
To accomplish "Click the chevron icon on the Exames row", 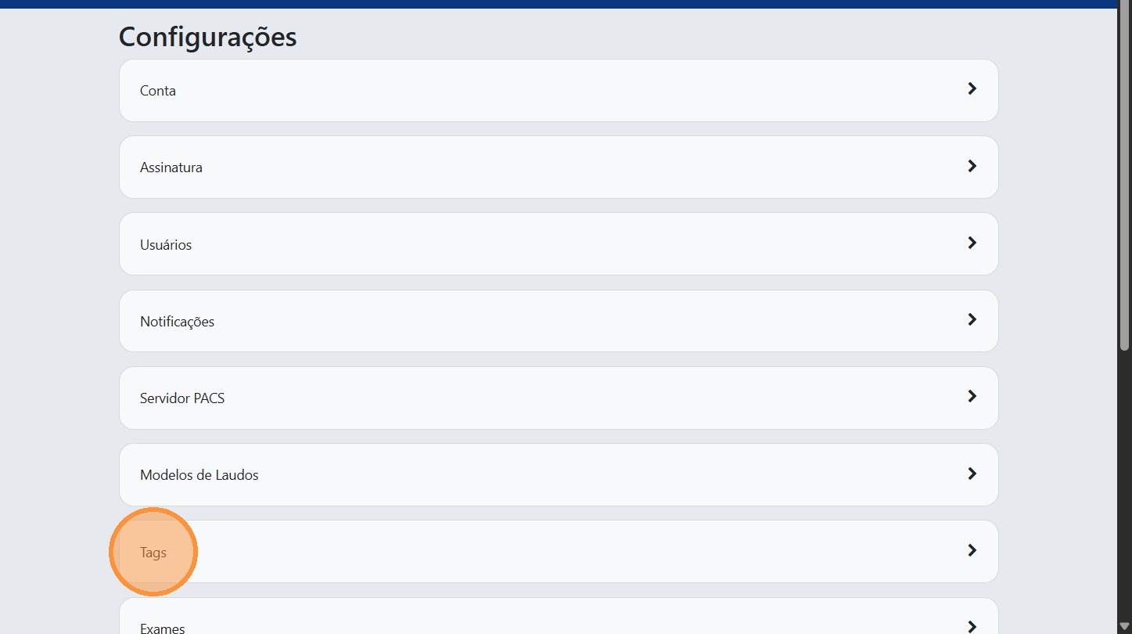I will tap(972, 626).
